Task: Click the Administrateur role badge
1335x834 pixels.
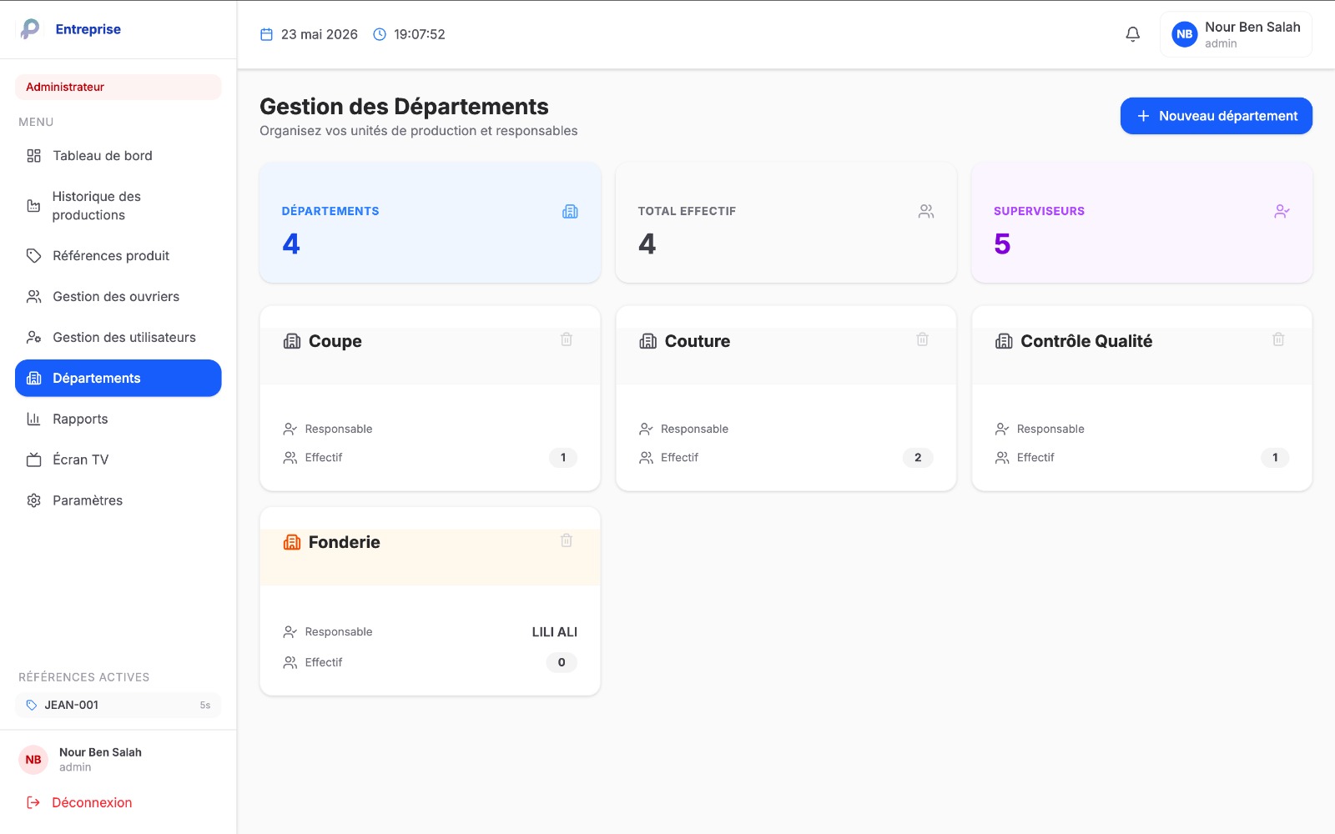Action: 118,87
